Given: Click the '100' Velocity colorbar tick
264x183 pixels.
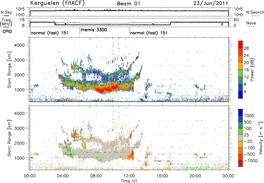Looking at the screenshot, I should coord(248,128).
